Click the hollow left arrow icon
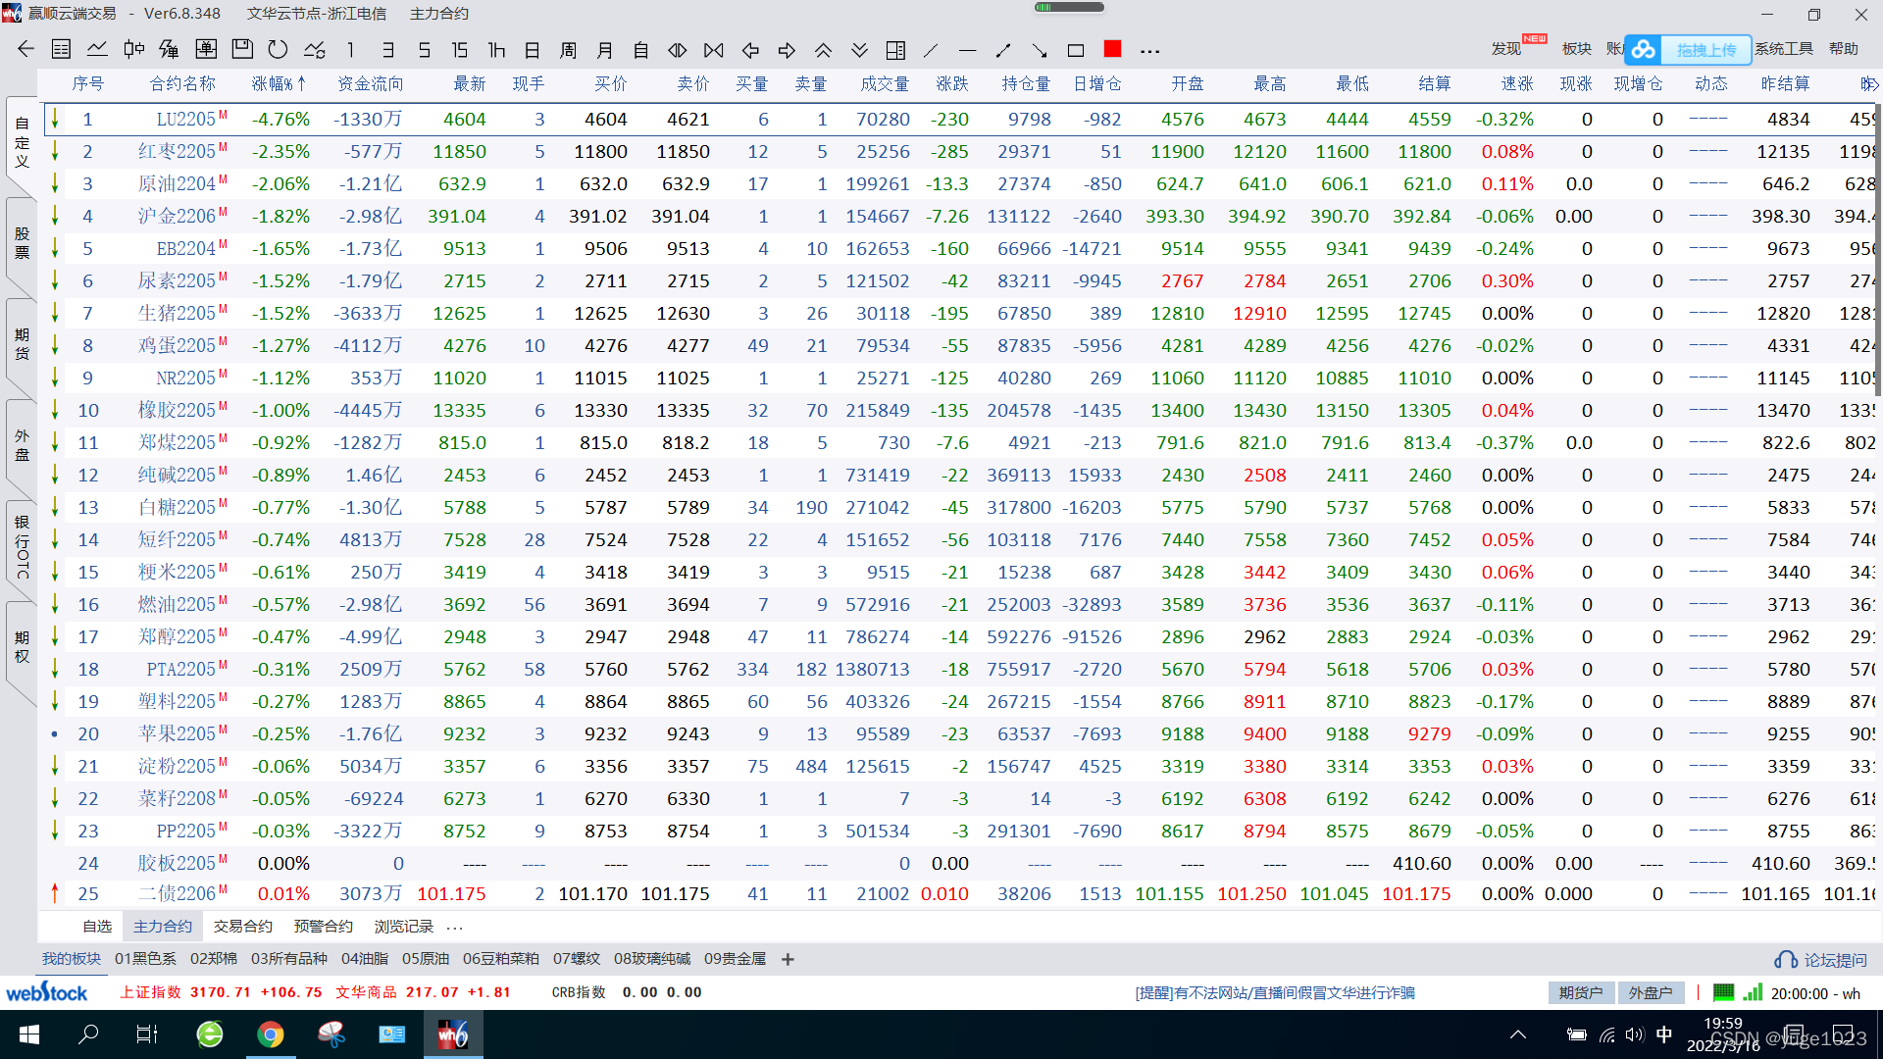This screenshot has width=1883, height=1059. coord(750,50)
